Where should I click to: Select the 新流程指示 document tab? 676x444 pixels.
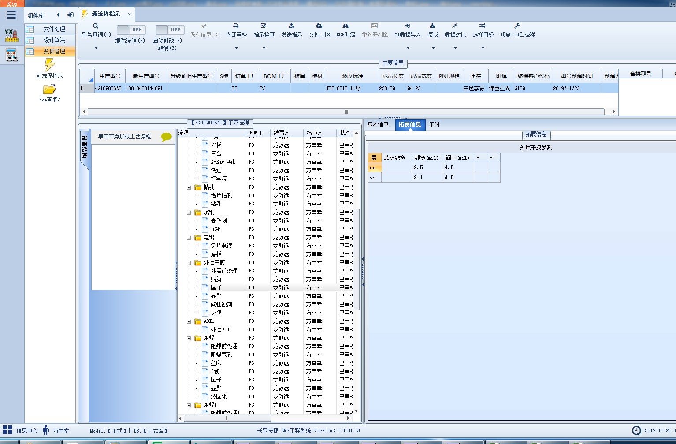pos(106,14)
